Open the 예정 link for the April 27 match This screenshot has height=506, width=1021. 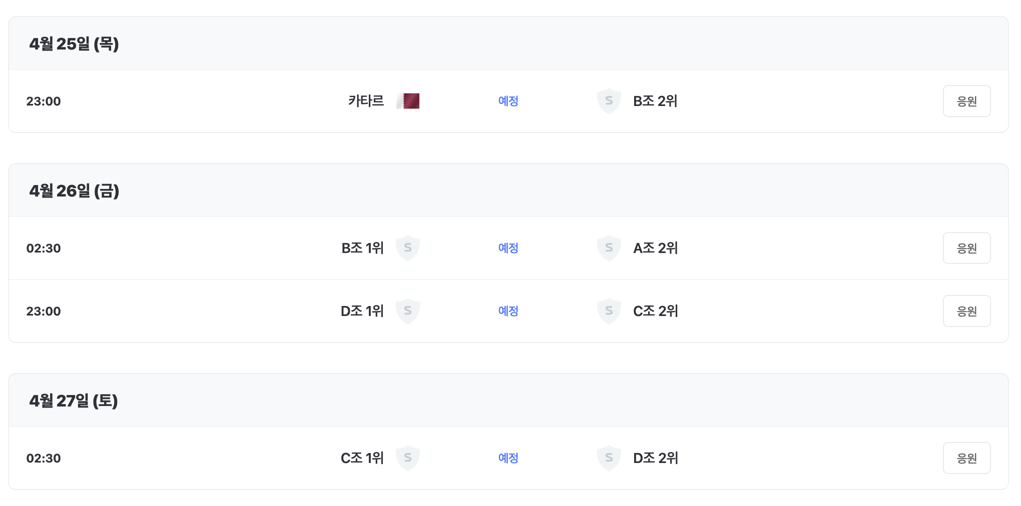click(x=508, y=457)
